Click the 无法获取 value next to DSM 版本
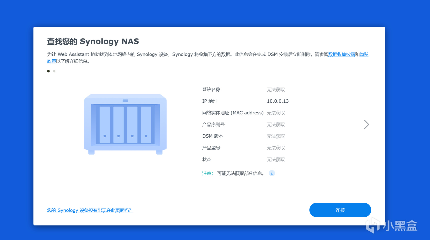The image size is (430, 240). click(276, 136)
